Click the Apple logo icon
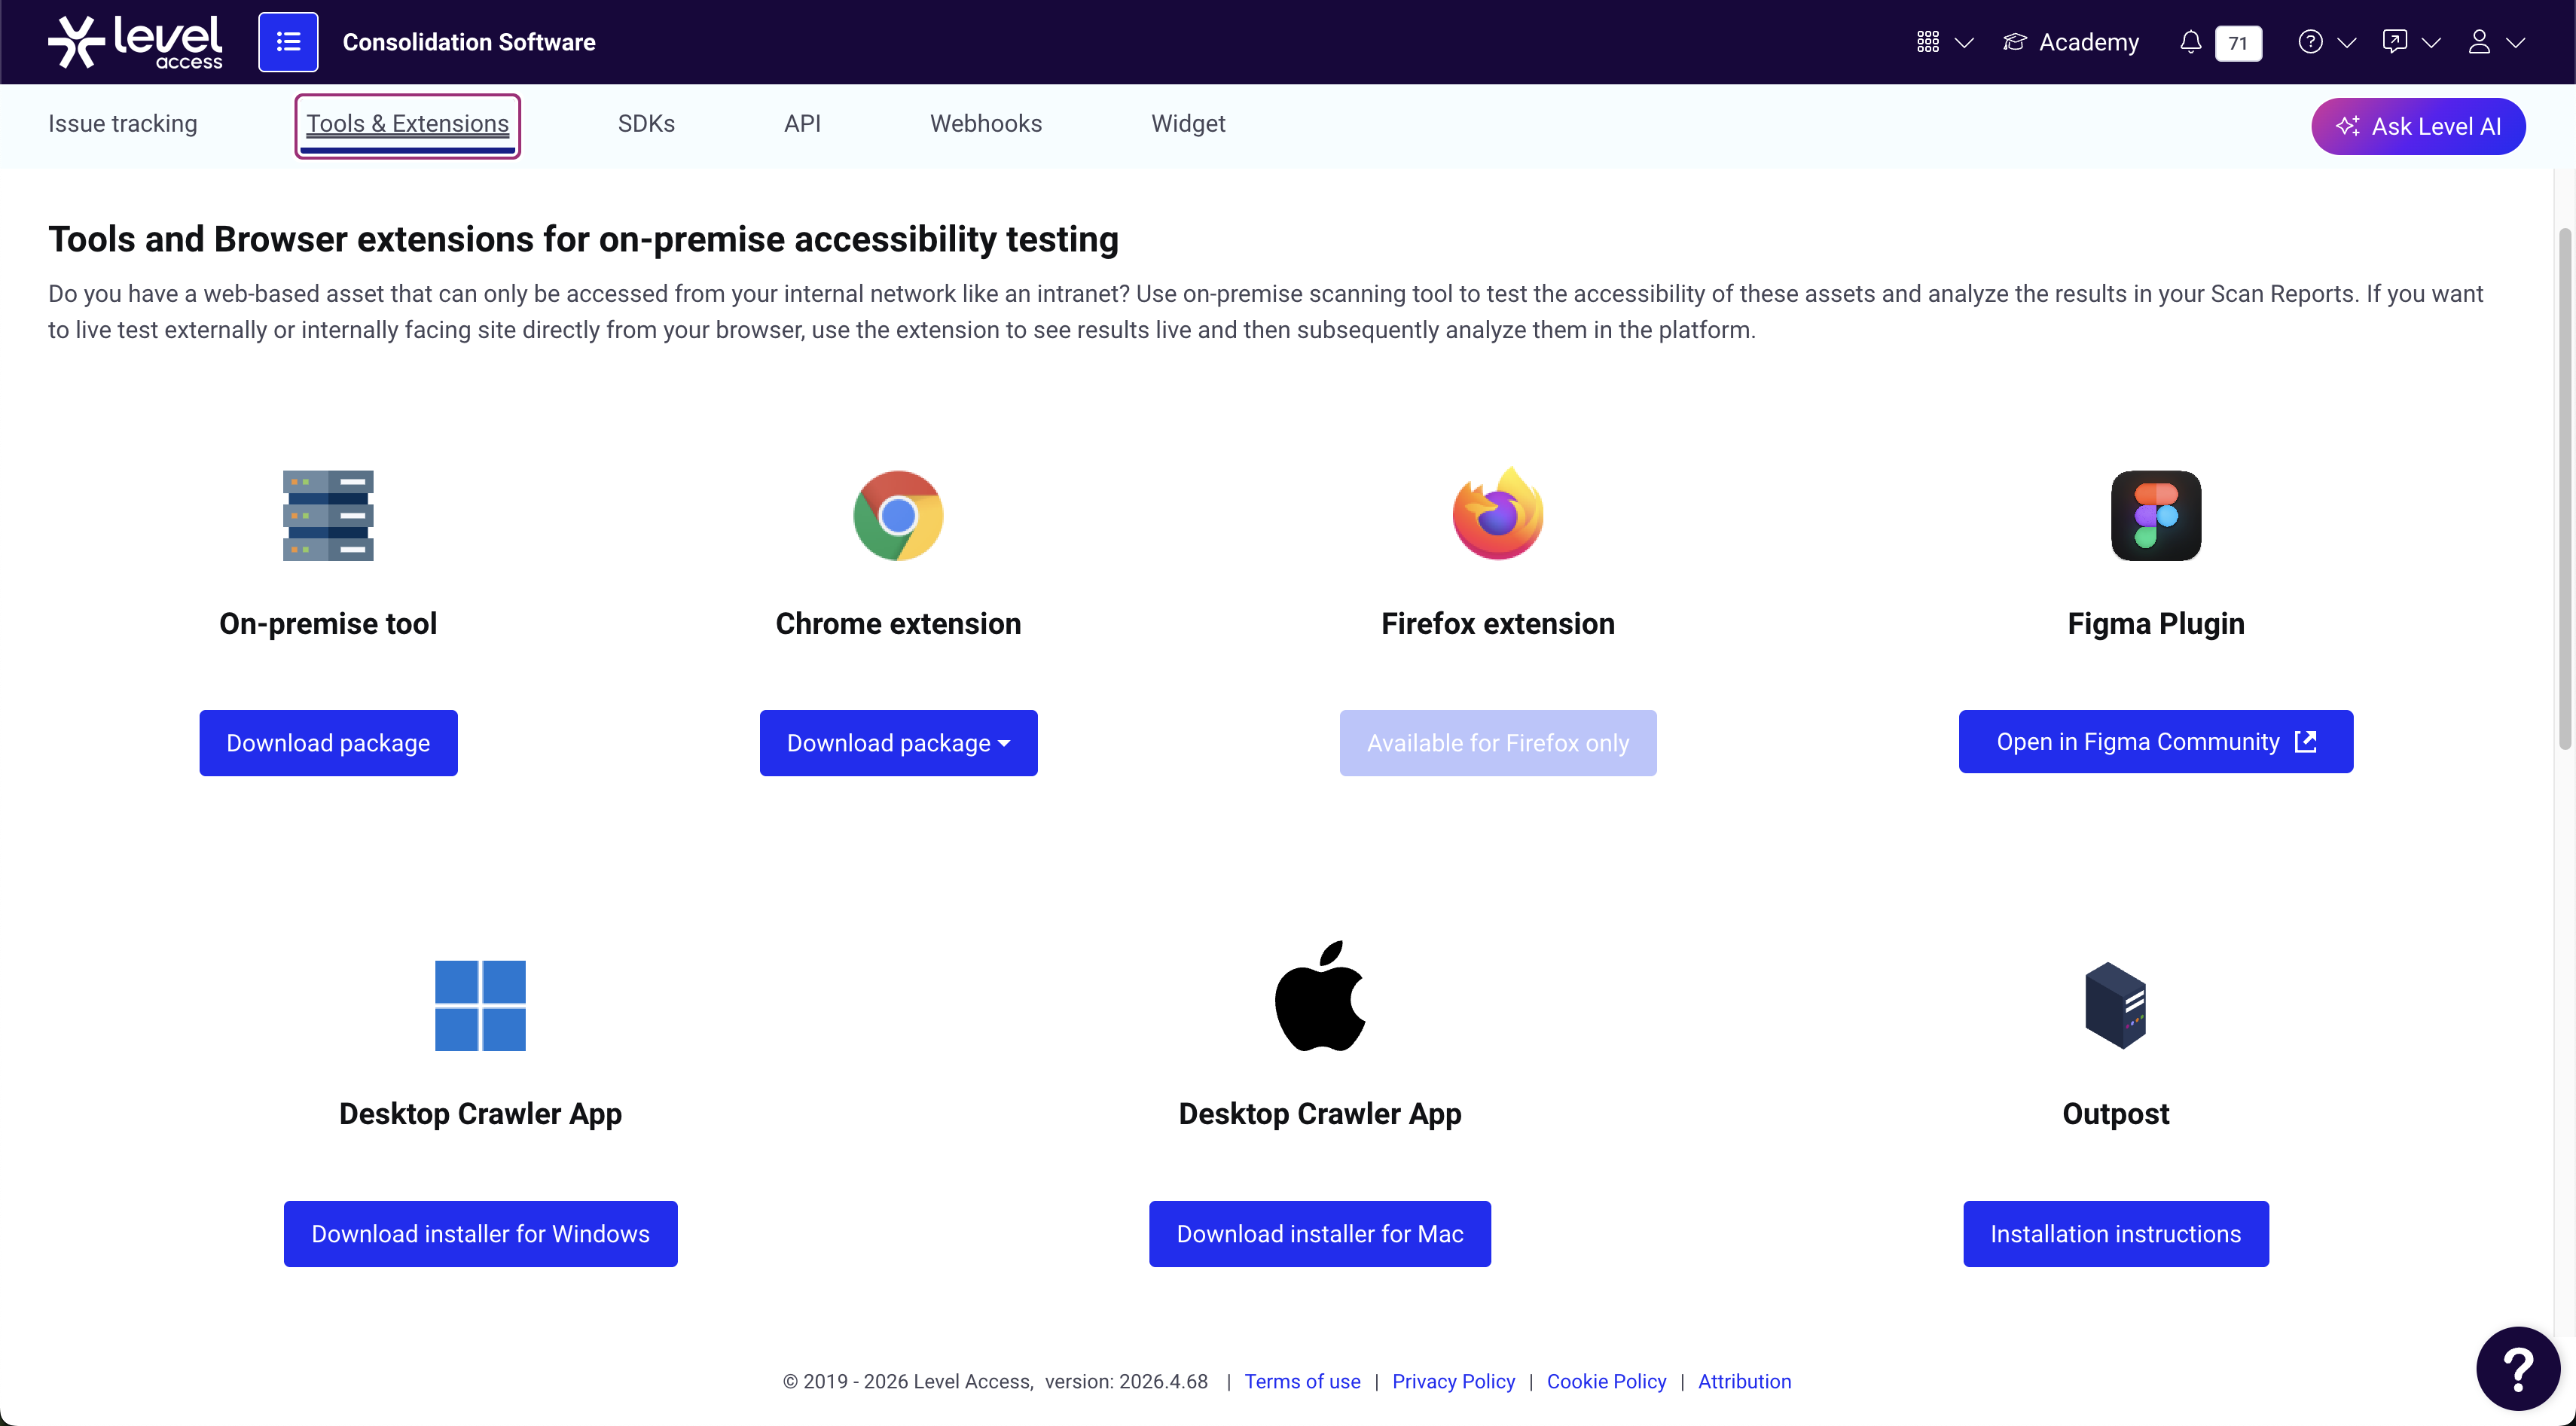The image size is (2576, 1426). [1320, 996]
